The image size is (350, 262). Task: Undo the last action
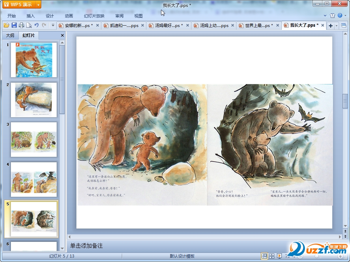tap(37, 25)
